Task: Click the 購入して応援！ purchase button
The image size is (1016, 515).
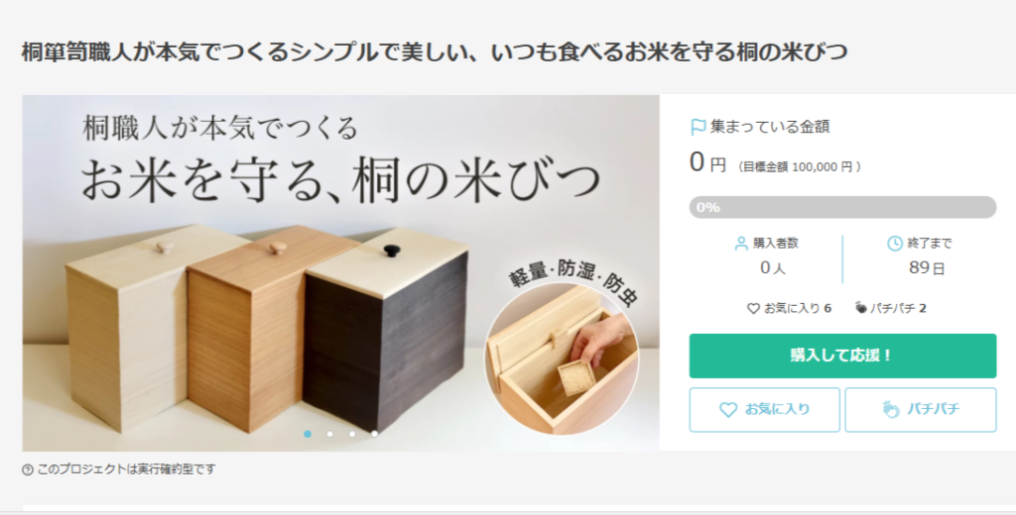Action: (842, 356)
